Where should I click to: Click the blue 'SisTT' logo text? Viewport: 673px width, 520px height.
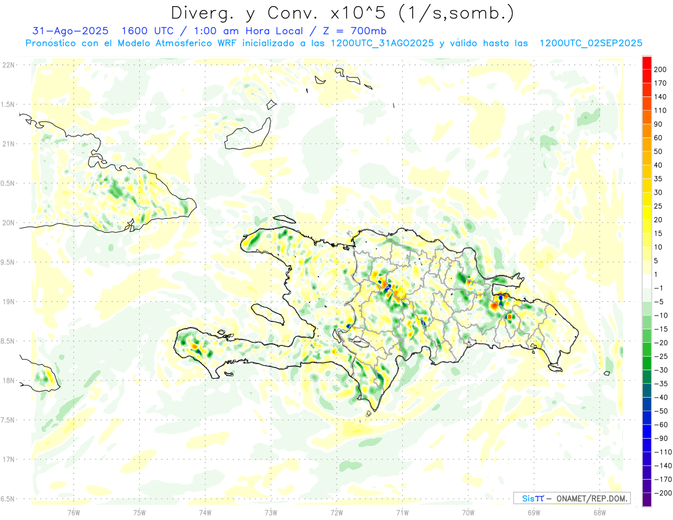(x=533, y=498)
